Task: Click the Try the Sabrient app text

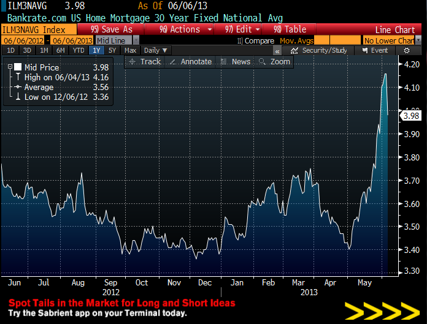Action: pyautogui.click(x=98, y=313)
